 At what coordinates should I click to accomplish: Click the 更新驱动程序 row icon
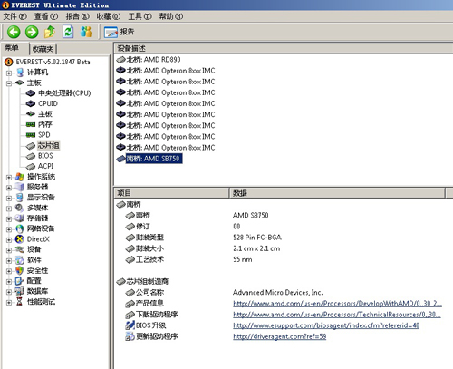click(130, 336)
